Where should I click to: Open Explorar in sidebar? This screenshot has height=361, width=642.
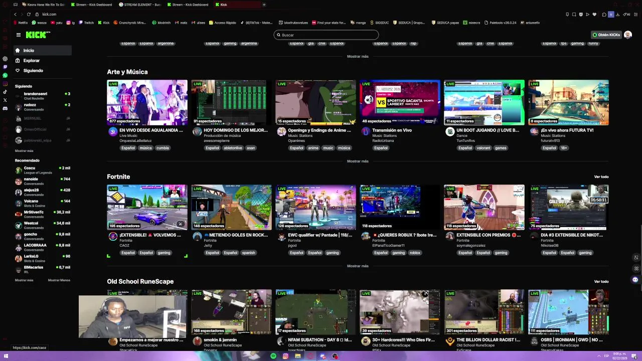(42, 60)
